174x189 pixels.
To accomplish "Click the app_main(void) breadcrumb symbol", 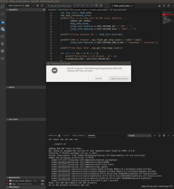I will coord(119,10).
